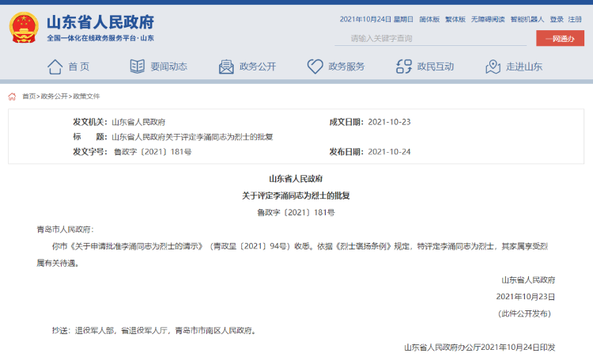Switch to 简体版 simplified Chinese
Viewport: 593px width, 361px height.
(x=429, y=19)
